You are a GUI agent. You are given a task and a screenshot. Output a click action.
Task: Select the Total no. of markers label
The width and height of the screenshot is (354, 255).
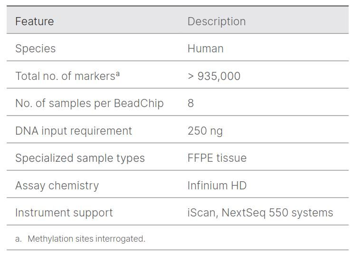click(65, 76)
